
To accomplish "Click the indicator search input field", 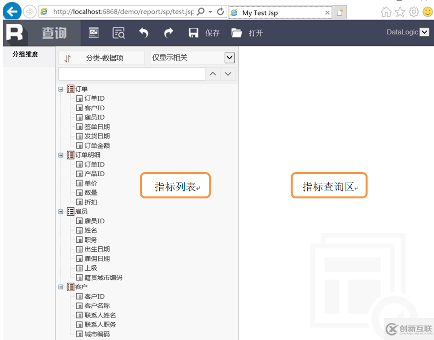I will coord(132,74).
